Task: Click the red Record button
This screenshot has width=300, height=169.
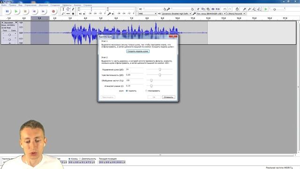Action: (x=53, y=11)
